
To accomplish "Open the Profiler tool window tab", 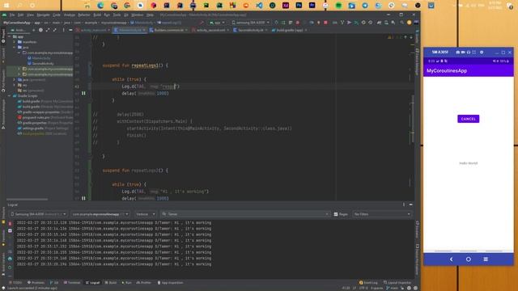I will (144, 283).
